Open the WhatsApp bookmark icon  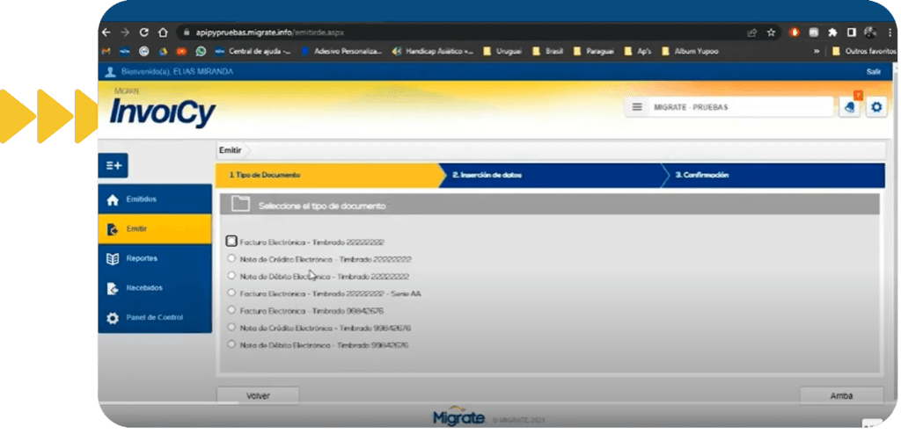coord(201,51)
